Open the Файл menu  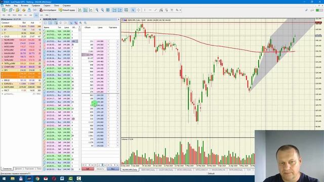[x=8, y=6]
